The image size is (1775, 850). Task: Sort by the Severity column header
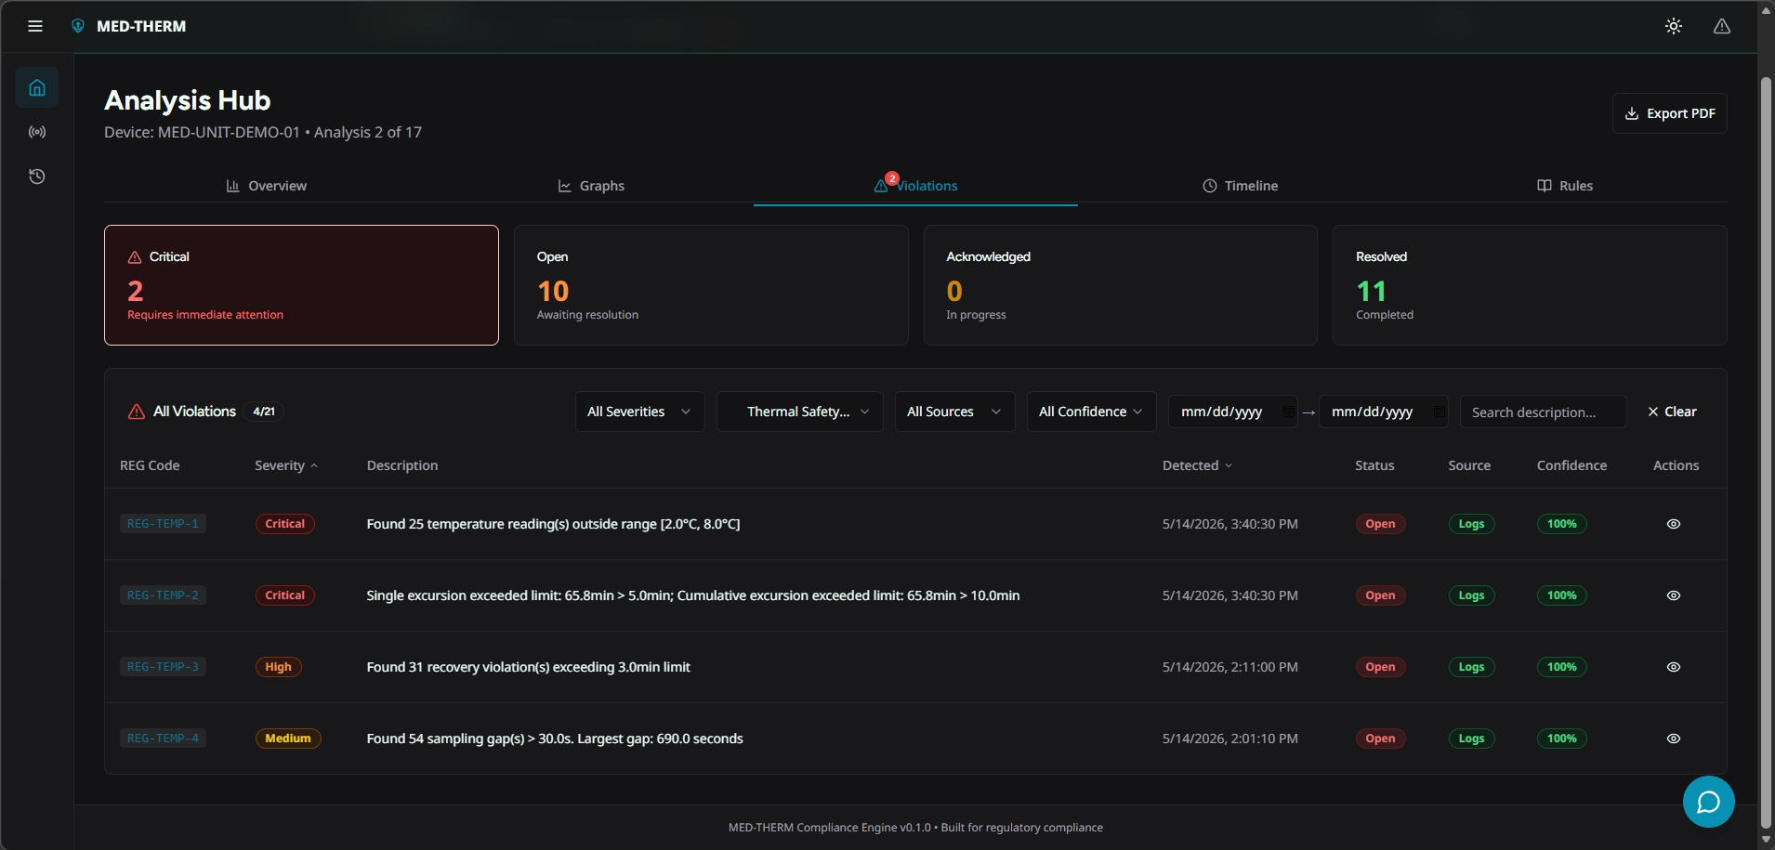pos(286,465)
